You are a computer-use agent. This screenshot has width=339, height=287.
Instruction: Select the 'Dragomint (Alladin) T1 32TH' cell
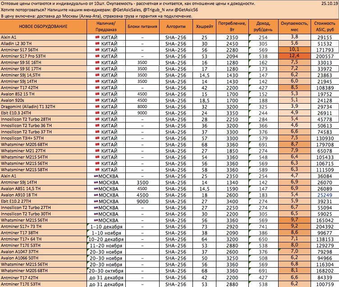coord(43,106)
